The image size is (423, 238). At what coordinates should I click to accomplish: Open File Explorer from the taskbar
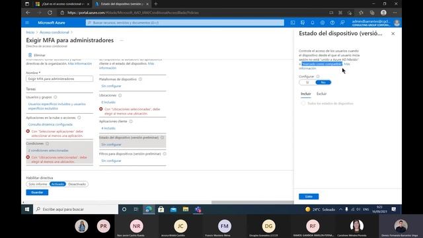tap(186, 209)
